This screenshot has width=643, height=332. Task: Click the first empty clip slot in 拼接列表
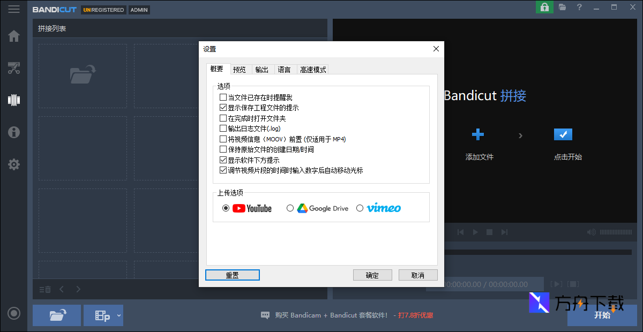(83, 76)
